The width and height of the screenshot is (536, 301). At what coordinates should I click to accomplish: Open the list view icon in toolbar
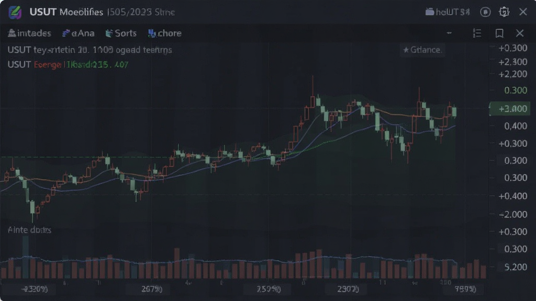(477, 33)
